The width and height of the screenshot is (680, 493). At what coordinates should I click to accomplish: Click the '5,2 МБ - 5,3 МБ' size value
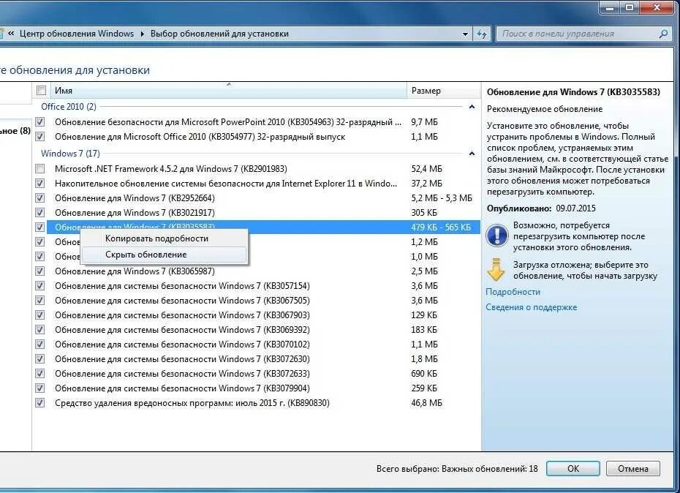click(x=442, y=198)
